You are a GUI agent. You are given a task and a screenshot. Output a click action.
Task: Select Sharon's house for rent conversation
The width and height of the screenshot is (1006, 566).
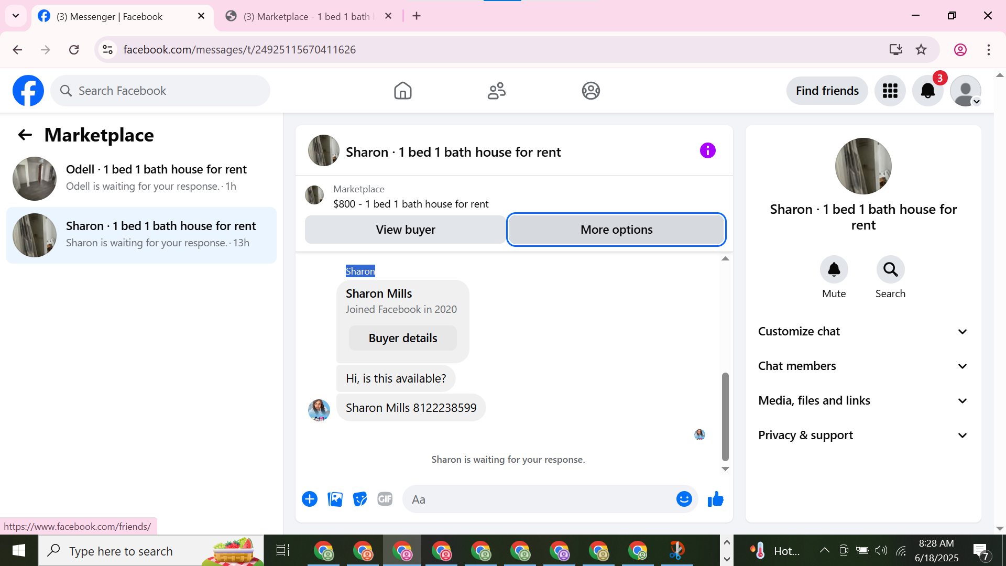141,235
